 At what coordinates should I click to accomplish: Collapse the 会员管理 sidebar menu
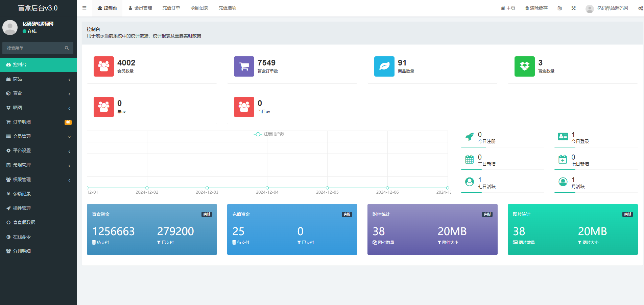[x=38, y=136]
